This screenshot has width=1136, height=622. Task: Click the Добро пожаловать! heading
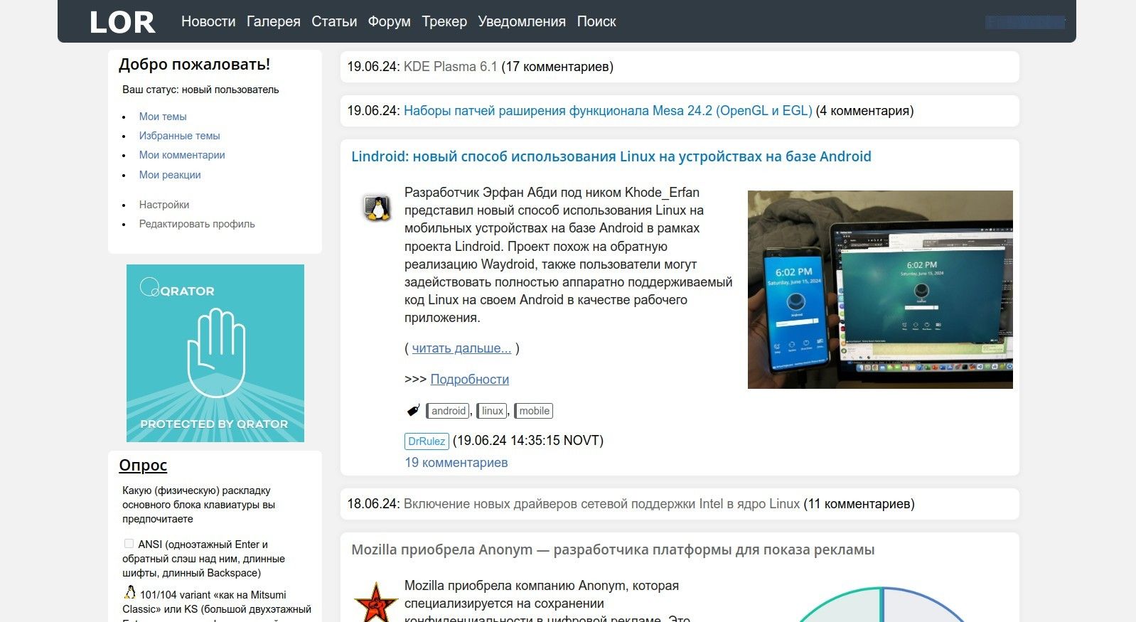(x=194, y=64)
